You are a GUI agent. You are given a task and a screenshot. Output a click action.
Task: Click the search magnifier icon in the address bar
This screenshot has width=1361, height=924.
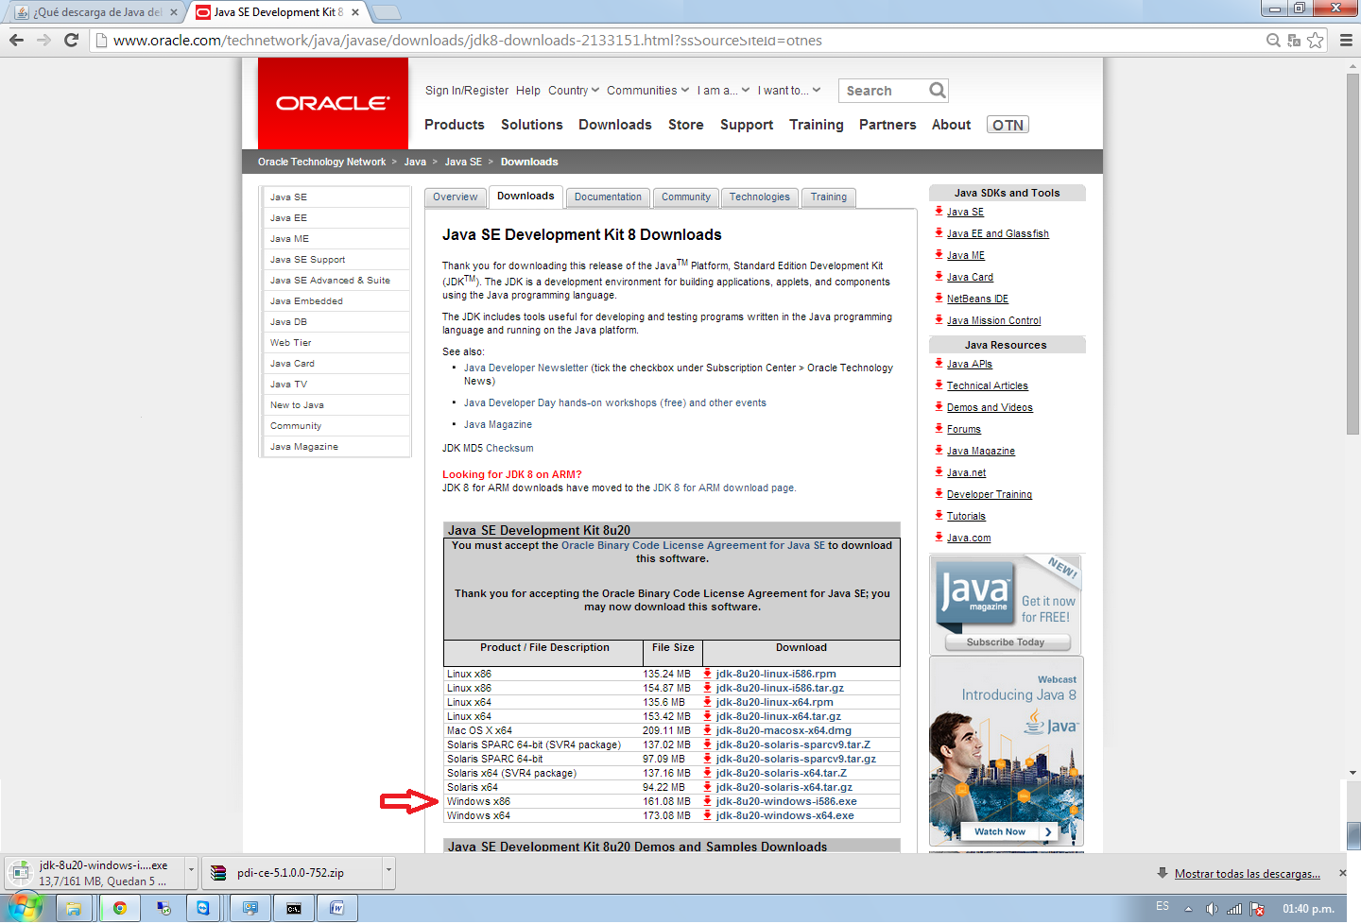pos(1273,40)
